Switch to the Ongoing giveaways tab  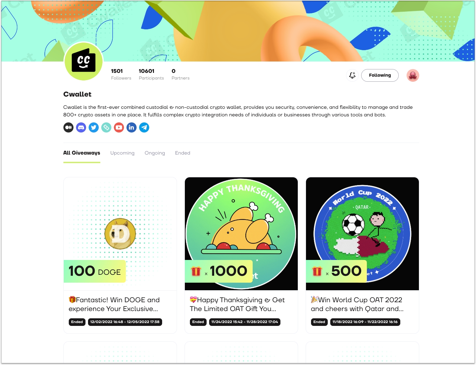tap(155, 153)
